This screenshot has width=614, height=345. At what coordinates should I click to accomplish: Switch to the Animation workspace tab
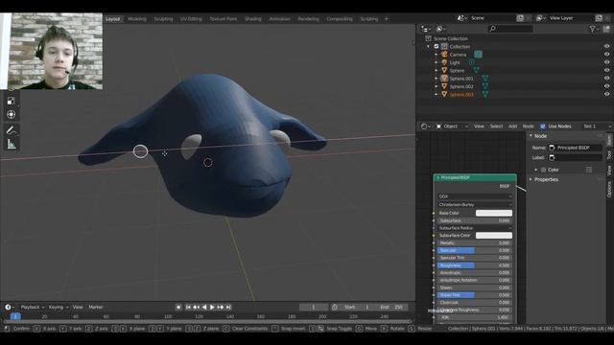[279, 19]
